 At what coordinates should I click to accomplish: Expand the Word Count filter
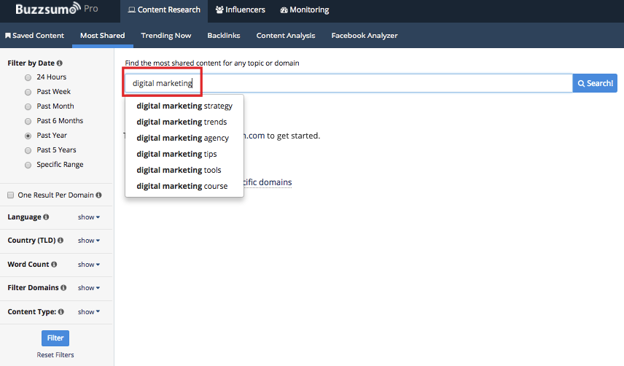tap(89, 265)
